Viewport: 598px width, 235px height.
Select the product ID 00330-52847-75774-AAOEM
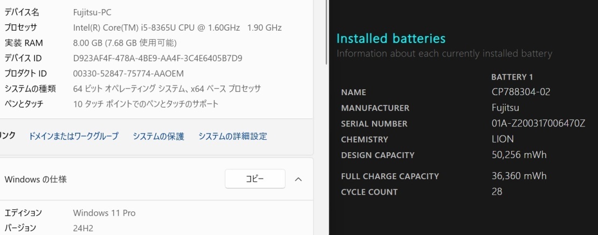coord(128,73)
